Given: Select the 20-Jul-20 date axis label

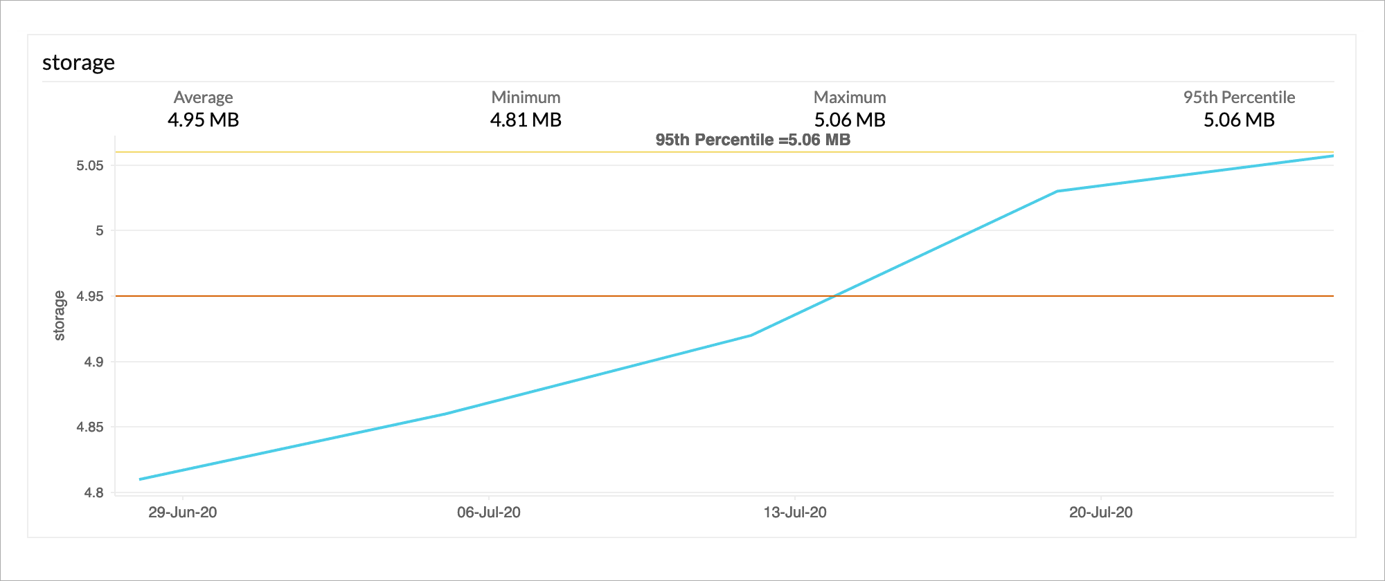Looking at the screenshot, I should point(1101,513).
